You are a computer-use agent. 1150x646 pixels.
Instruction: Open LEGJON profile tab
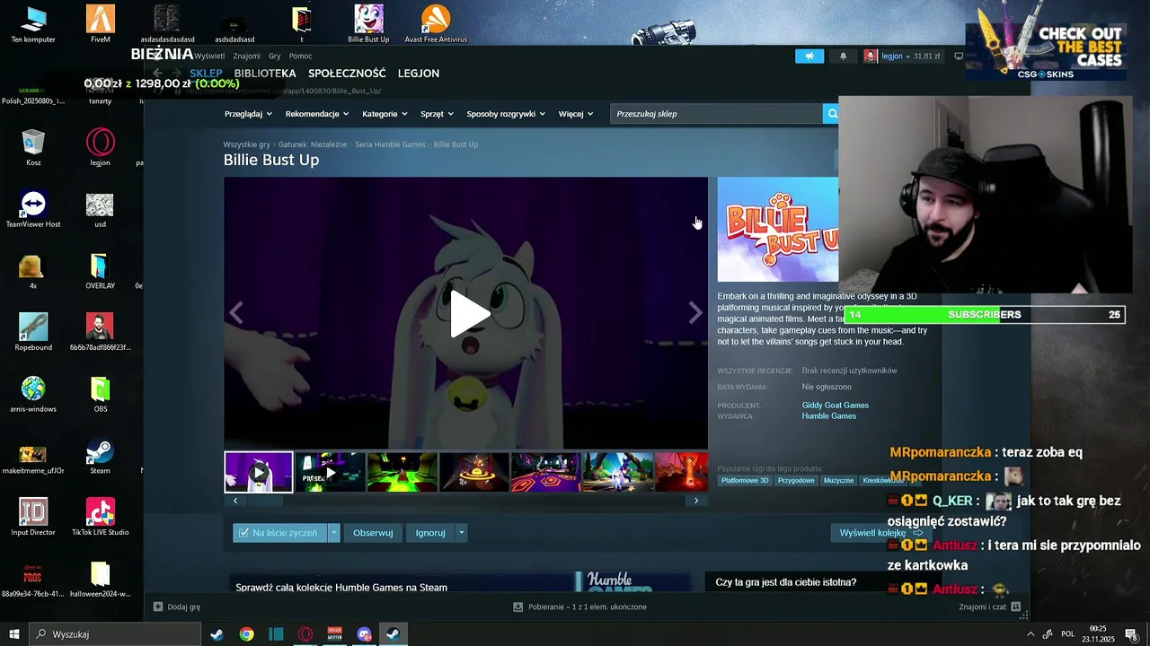(419, 74)
